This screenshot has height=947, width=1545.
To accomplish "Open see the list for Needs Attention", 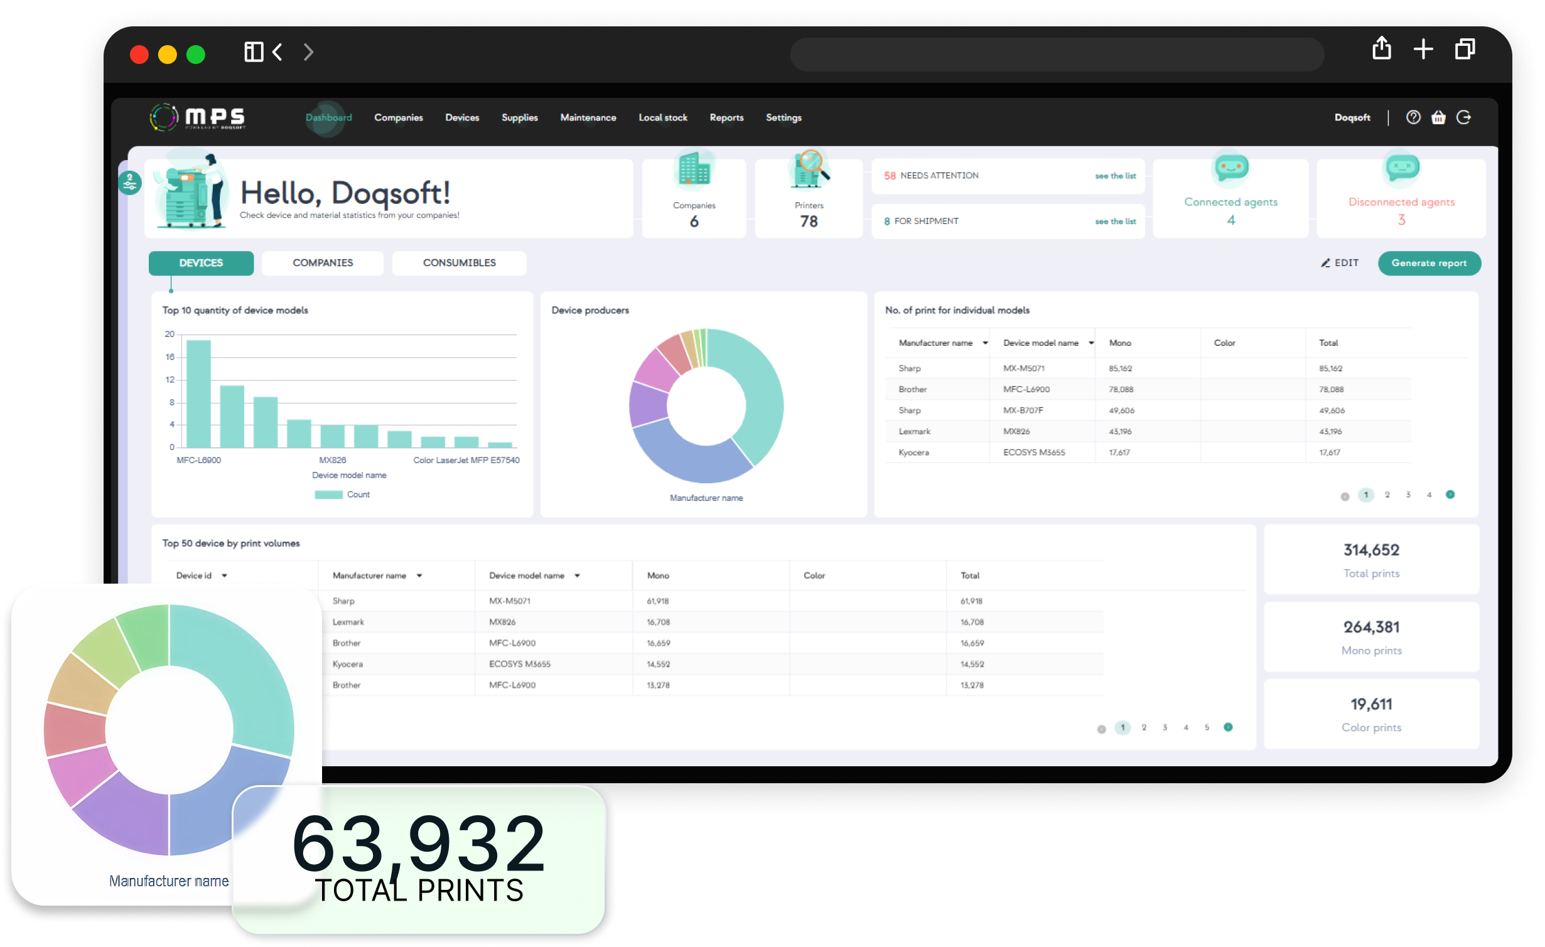I will [1115, 176].
